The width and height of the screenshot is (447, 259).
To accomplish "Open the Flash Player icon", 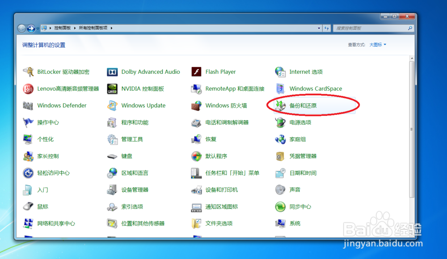I will tap(196, 72).
